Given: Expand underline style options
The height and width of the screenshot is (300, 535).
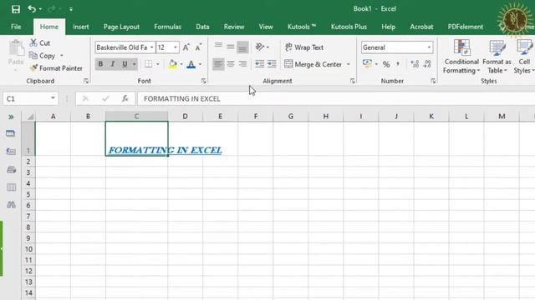Looking at the screenshot, I should 135,64.
